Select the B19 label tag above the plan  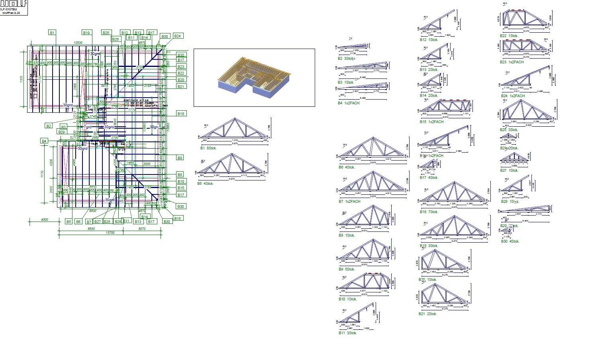click(x=86, y=33)
